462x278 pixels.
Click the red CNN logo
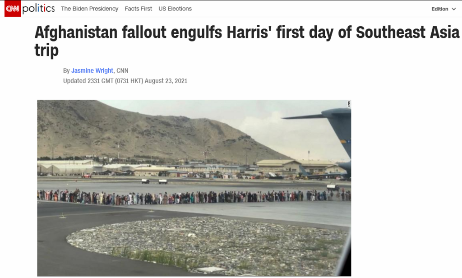point(13,9)
